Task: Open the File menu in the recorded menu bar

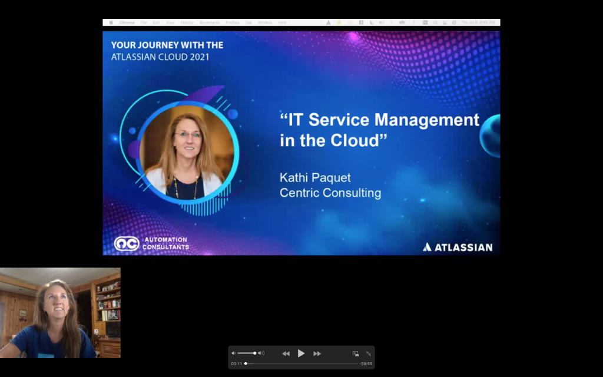Action: (x=144, y=22)
